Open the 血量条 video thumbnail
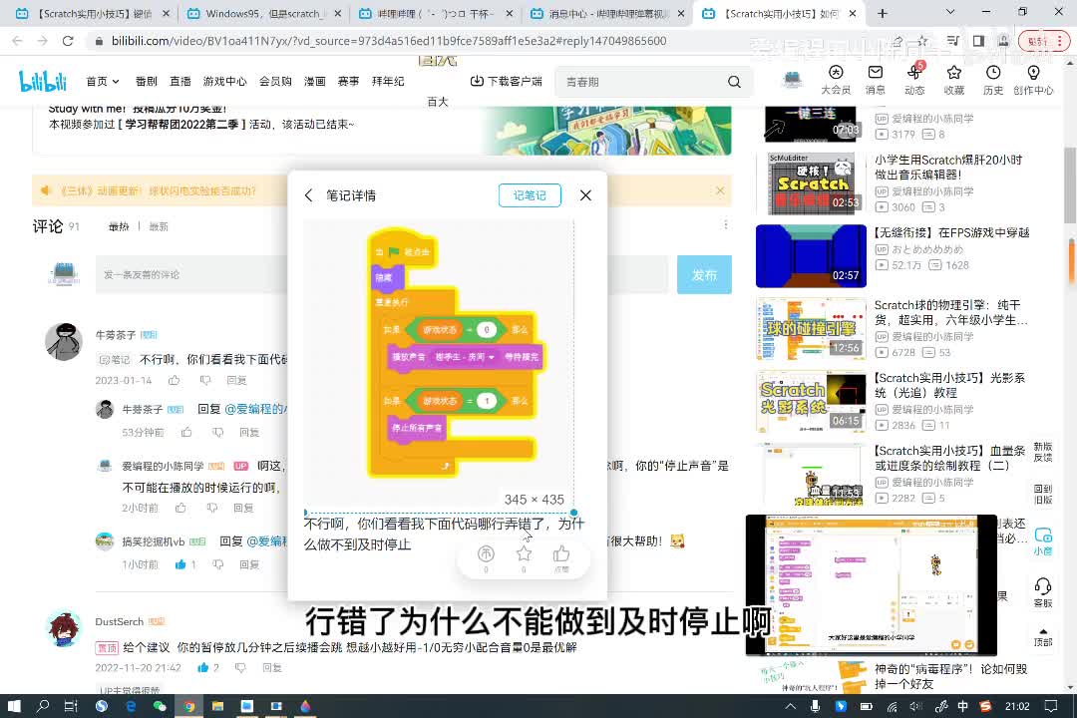 point(811,475)
